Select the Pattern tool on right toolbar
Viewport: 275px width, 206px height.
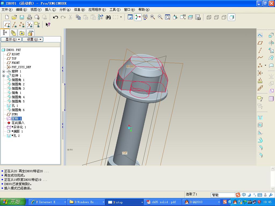click(271, 99)
